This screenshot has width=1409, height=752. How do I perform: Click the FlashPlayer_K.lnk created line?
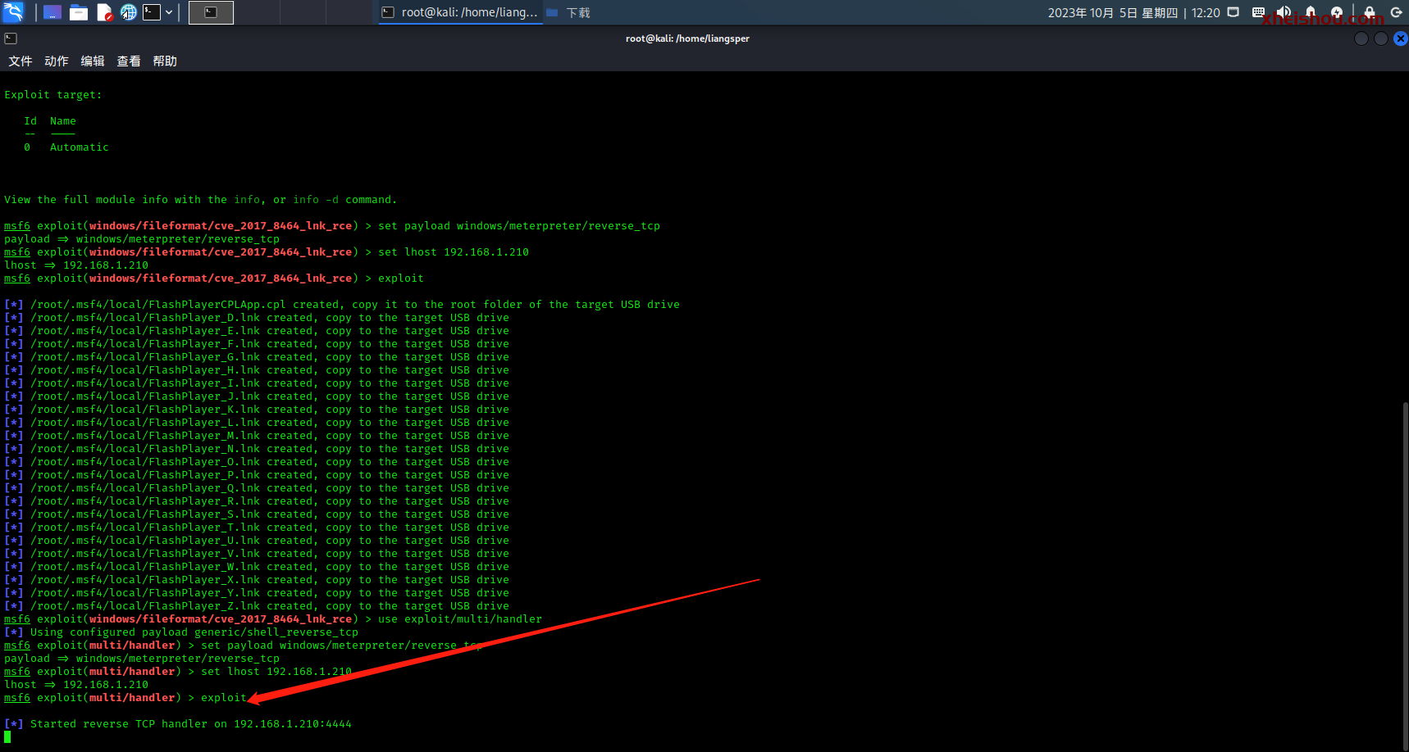(257, 410)
